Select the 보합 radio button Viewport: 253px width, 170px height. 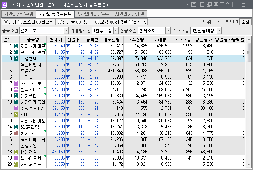[x=97, y=22]
